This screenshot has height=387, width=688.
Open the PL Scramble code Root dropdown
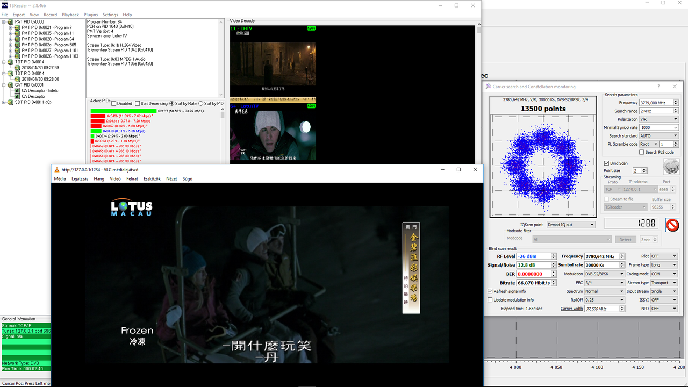pos(648,144)
